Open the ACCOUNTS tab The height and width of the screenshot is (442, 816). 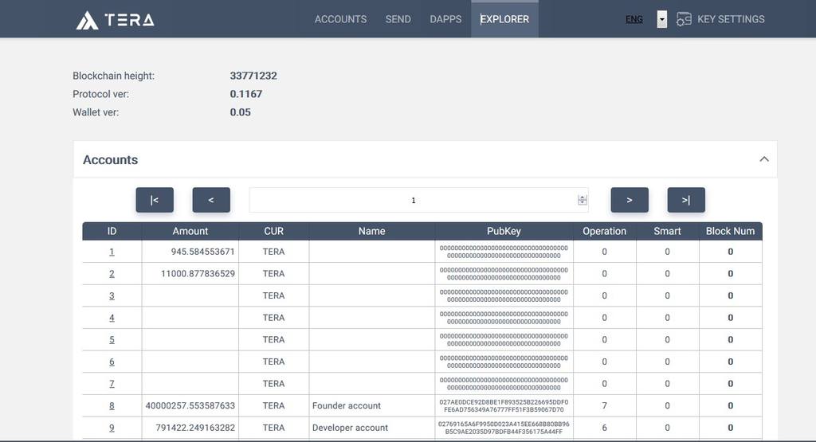click(x=340, y=19)
